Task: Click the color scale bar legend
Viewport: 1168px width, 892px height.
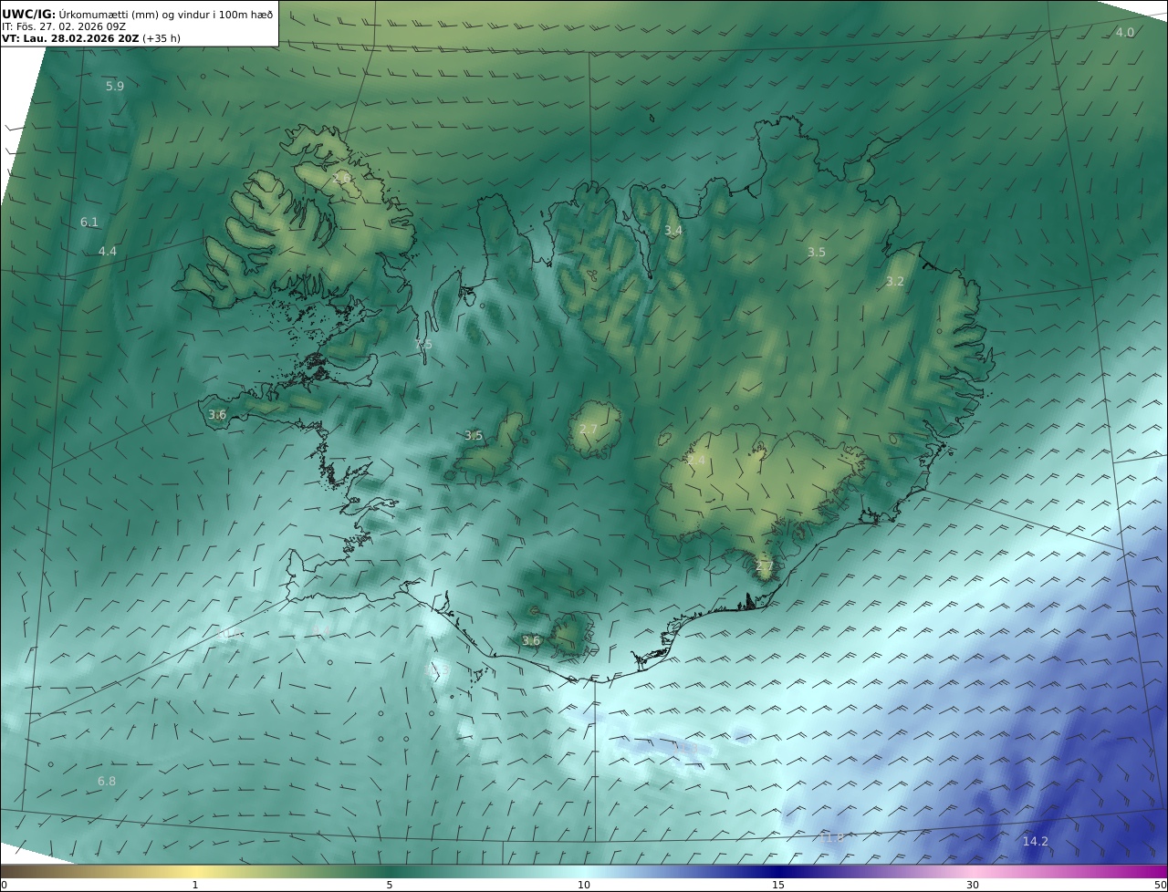Action: tap(584, 871)
